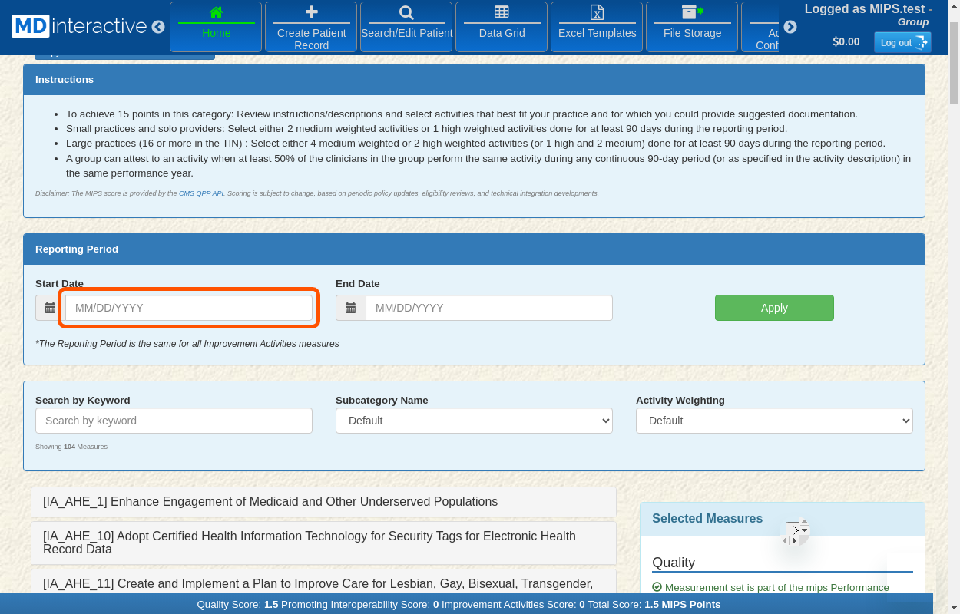The image size is (960, 614).
Task: Expand IA_AHE_1 Enhance Engagement of Medicaid activity
Action: (270, 502)
